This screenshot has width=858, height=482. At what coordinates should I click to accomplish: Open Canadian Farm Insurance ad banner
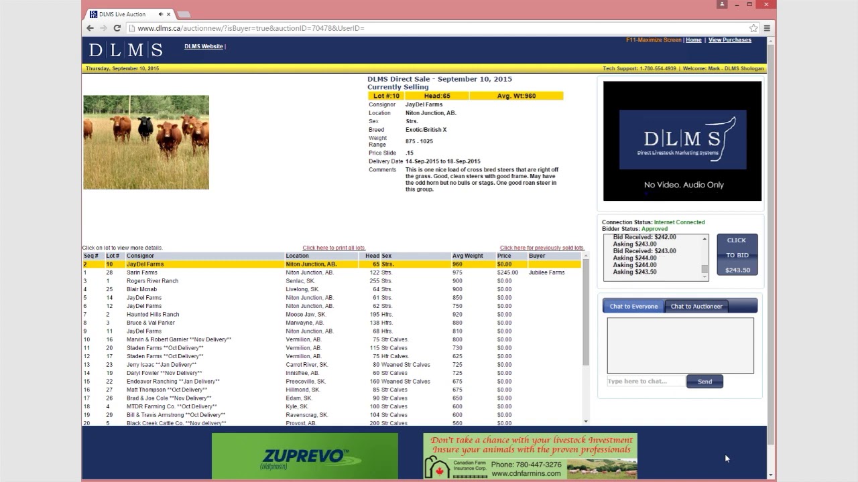point(530,457)
